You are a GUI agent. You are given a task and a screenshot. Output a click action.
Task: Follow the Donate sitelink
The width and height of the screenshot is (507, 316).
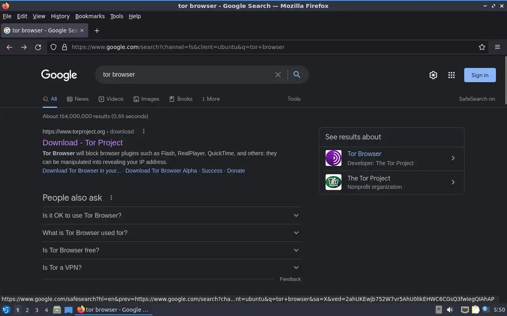coord(236,171)
